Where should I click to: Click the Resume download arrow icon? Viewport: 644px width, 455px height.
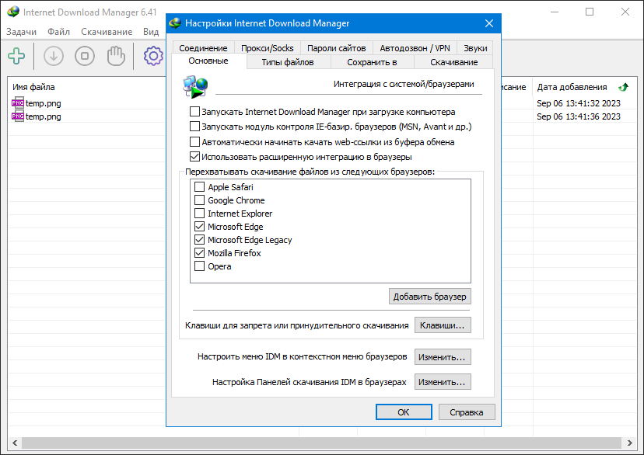click(54, 56)
